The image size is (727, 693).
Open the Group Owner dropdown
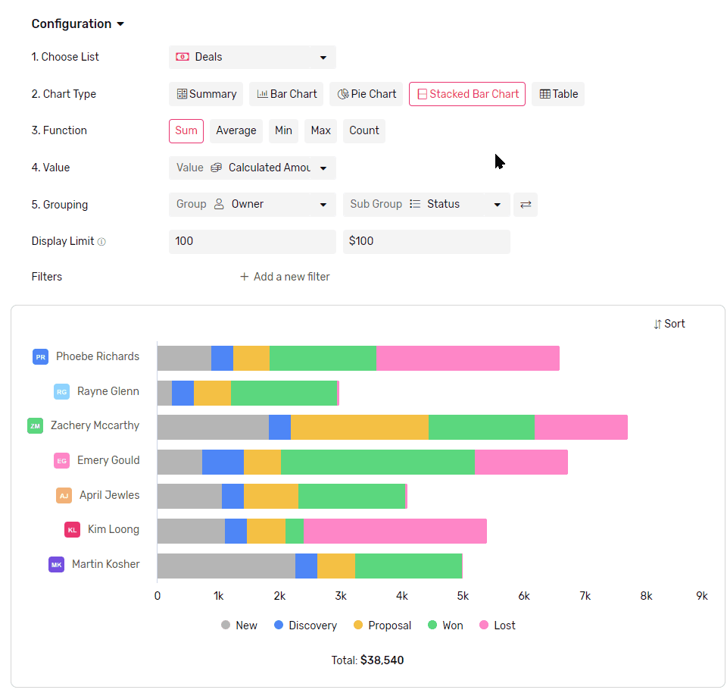(252, 204)
